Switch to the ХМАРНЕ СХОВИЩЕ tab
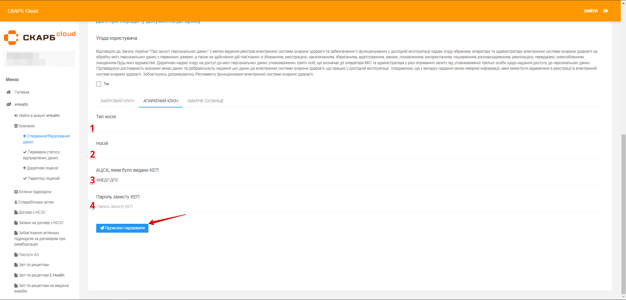The width and height of the screenshot is (626, 300). (206, 101)
